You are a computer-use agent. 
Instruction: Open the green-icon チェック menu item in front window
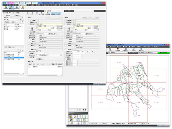tap(62, 5)
